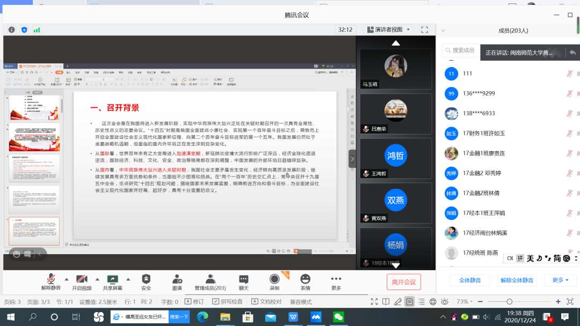
Task: Toggle the 拼写检查 checkbox
Action: click(224, 302)
